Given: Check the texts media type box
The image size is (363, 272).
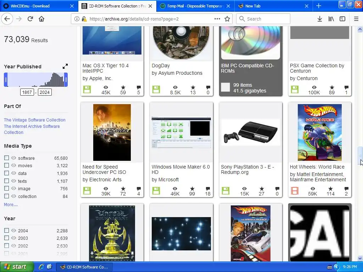Looking at the screenshot, I should [6, 181].
